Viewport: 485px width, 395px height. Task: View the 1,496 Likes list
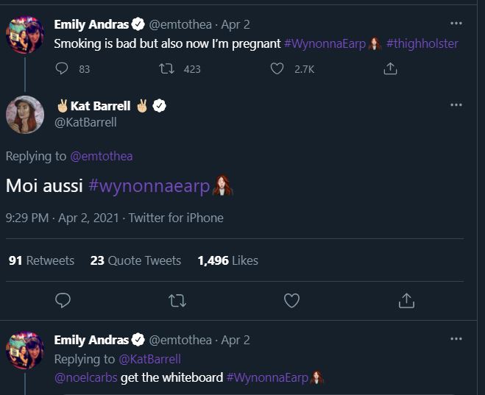[x=227, y=260]
